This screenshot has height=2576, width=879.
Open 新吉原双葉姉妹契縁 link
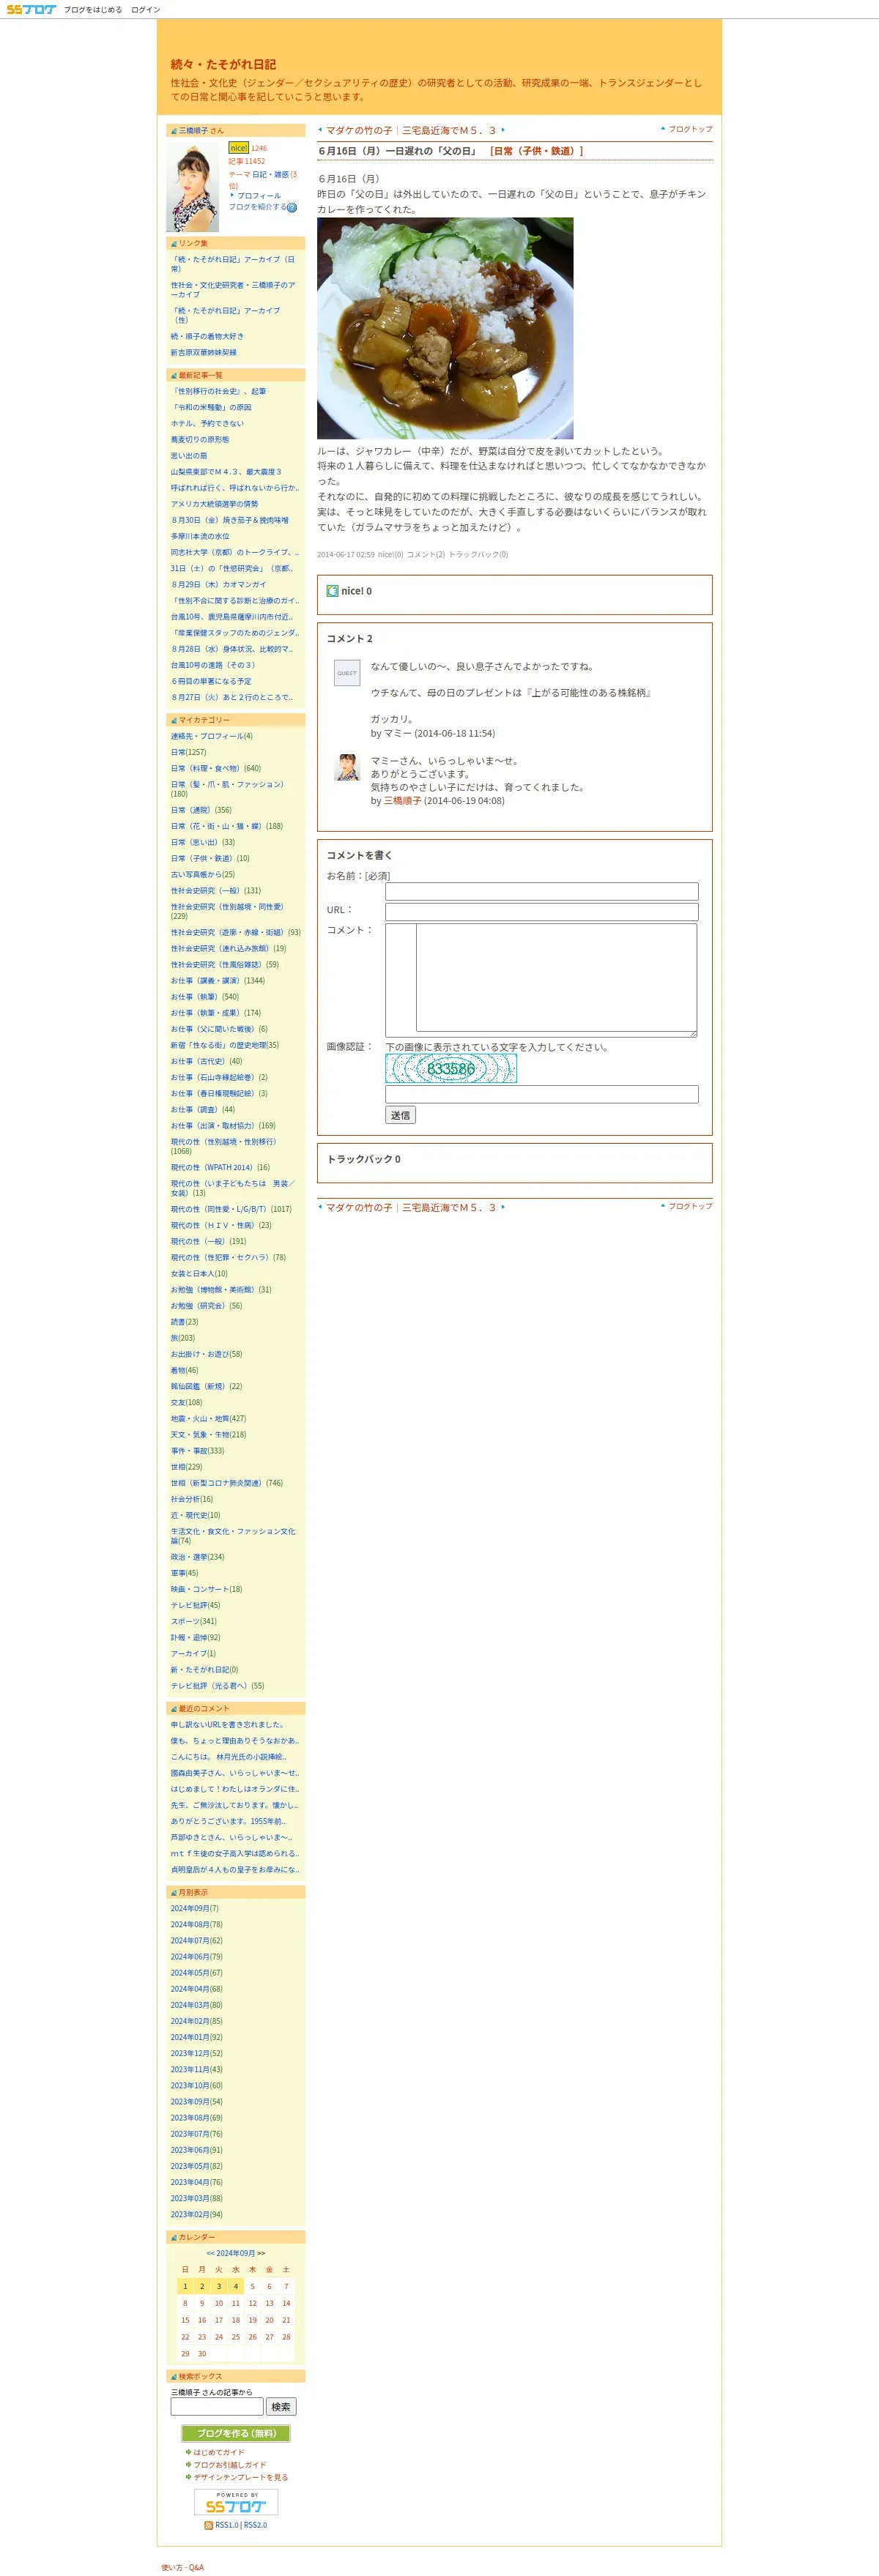tap(204, 353)
